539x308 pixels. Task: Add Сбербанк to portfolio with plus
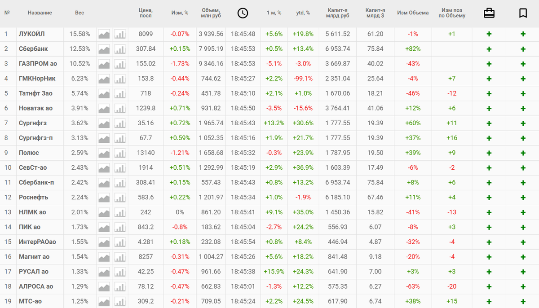click(489, 49)
